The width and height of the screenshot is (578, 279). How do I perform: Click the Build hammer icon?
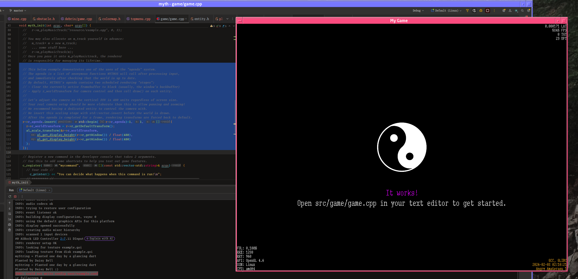pos(467,11)
